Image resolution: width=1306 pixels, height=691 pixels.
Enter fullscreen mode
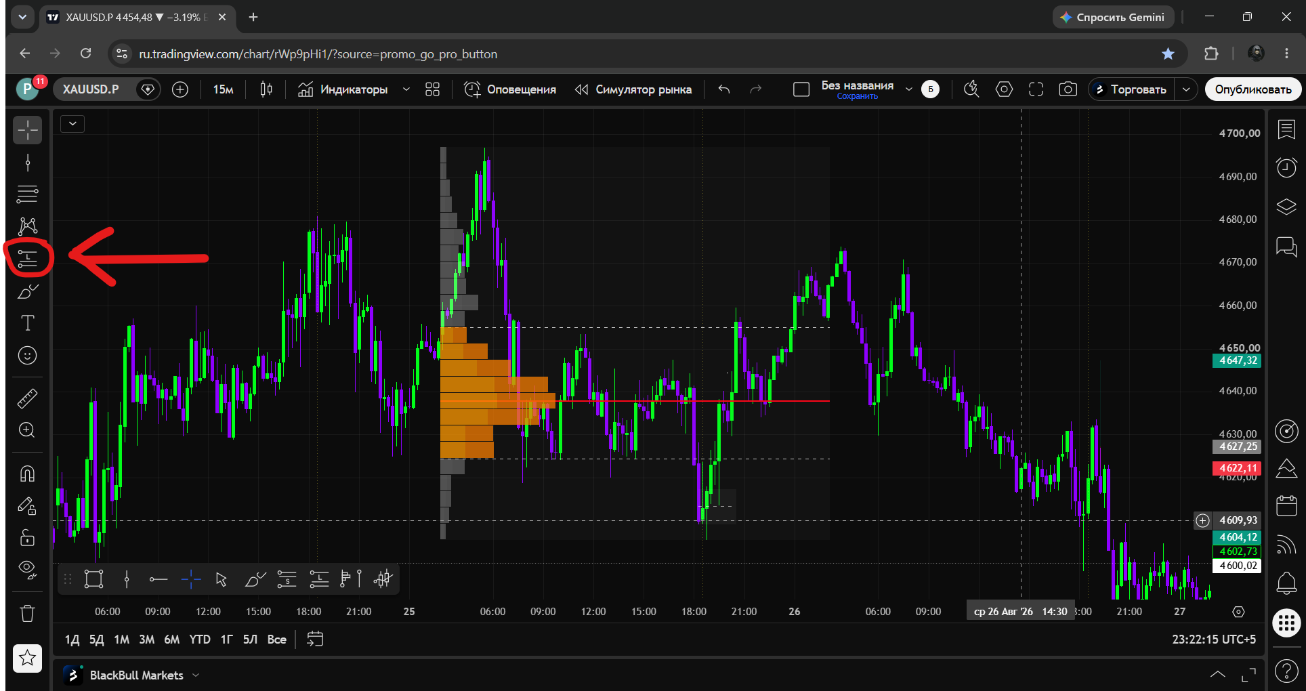tap(1036, 89)
